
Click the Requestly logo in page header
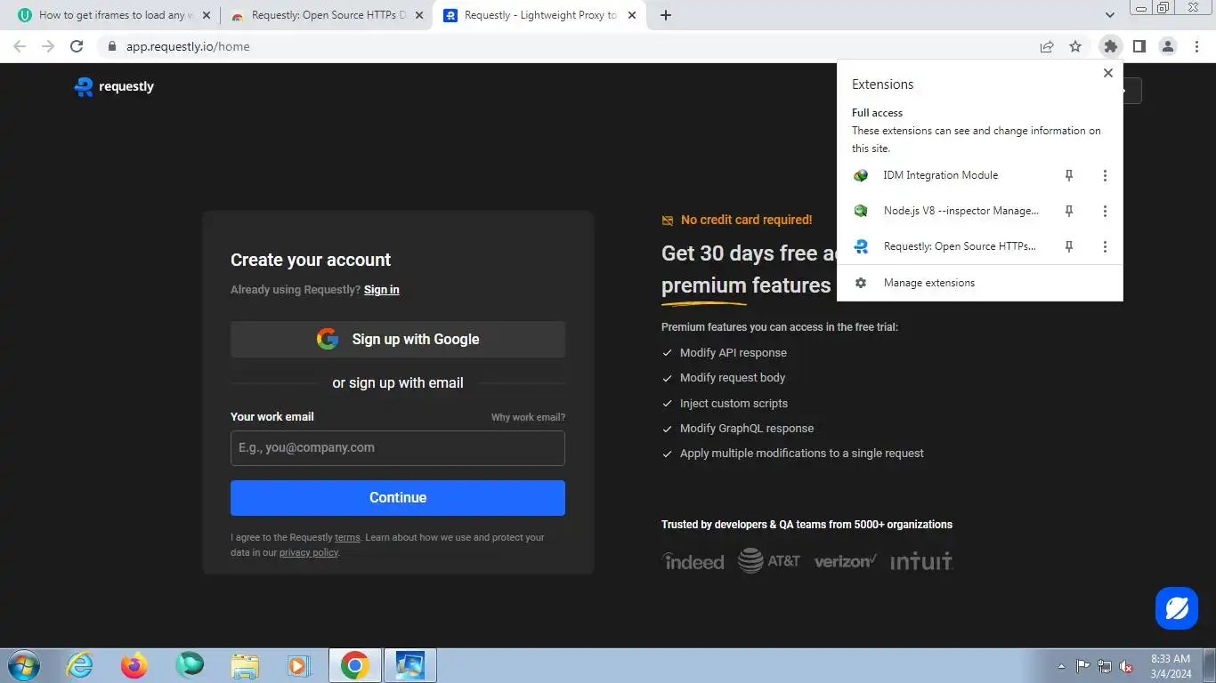coord(114,86)
